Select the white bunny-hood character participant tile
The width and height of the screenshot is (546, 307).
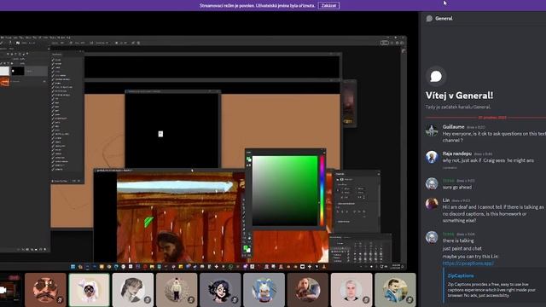point(89,290)
